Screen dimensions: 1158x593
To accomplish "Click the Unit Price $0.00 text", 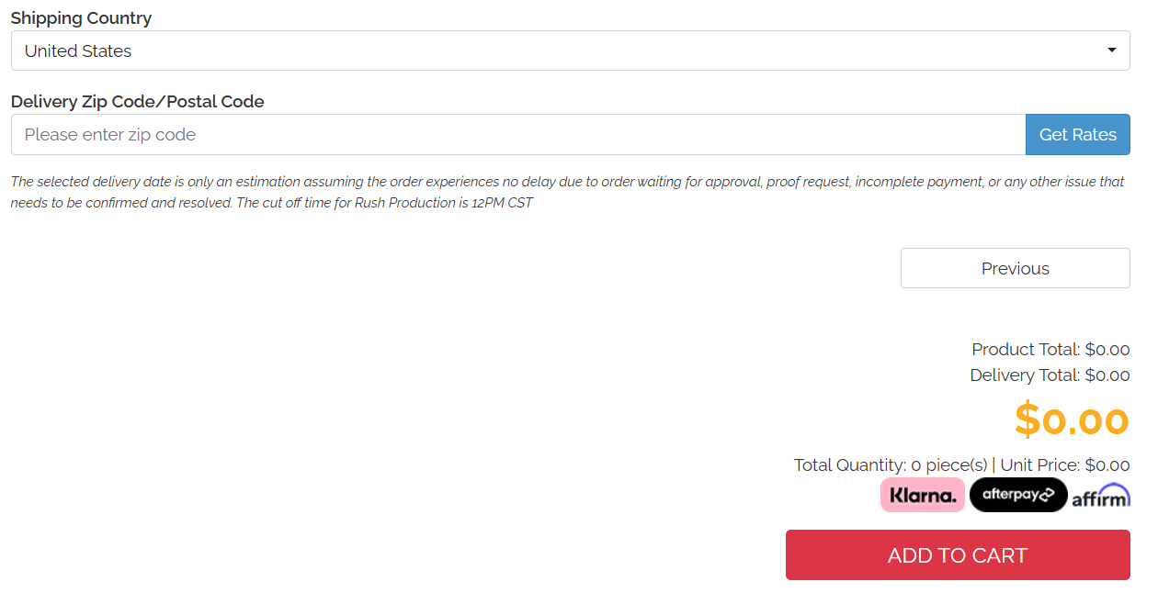I will 1064,465.
